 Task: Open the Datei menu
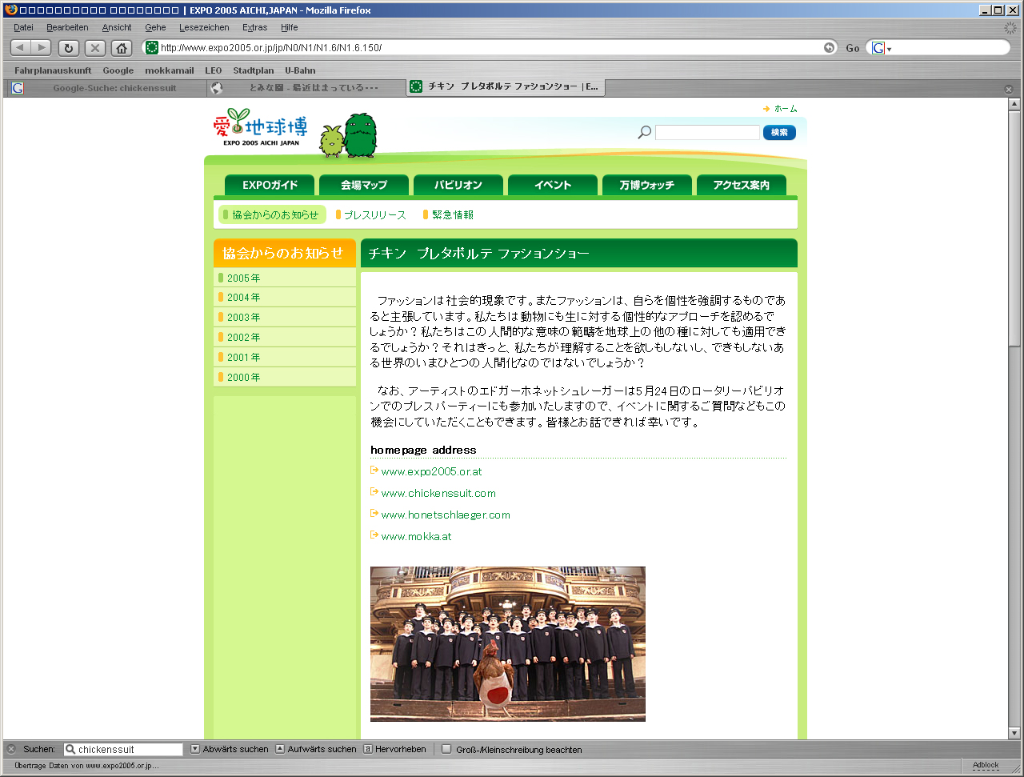coord(23,27)
